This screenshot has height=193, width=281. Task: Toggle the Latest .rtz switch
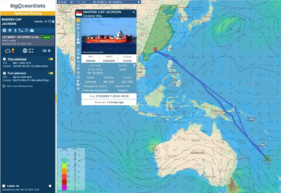(50, 186)
